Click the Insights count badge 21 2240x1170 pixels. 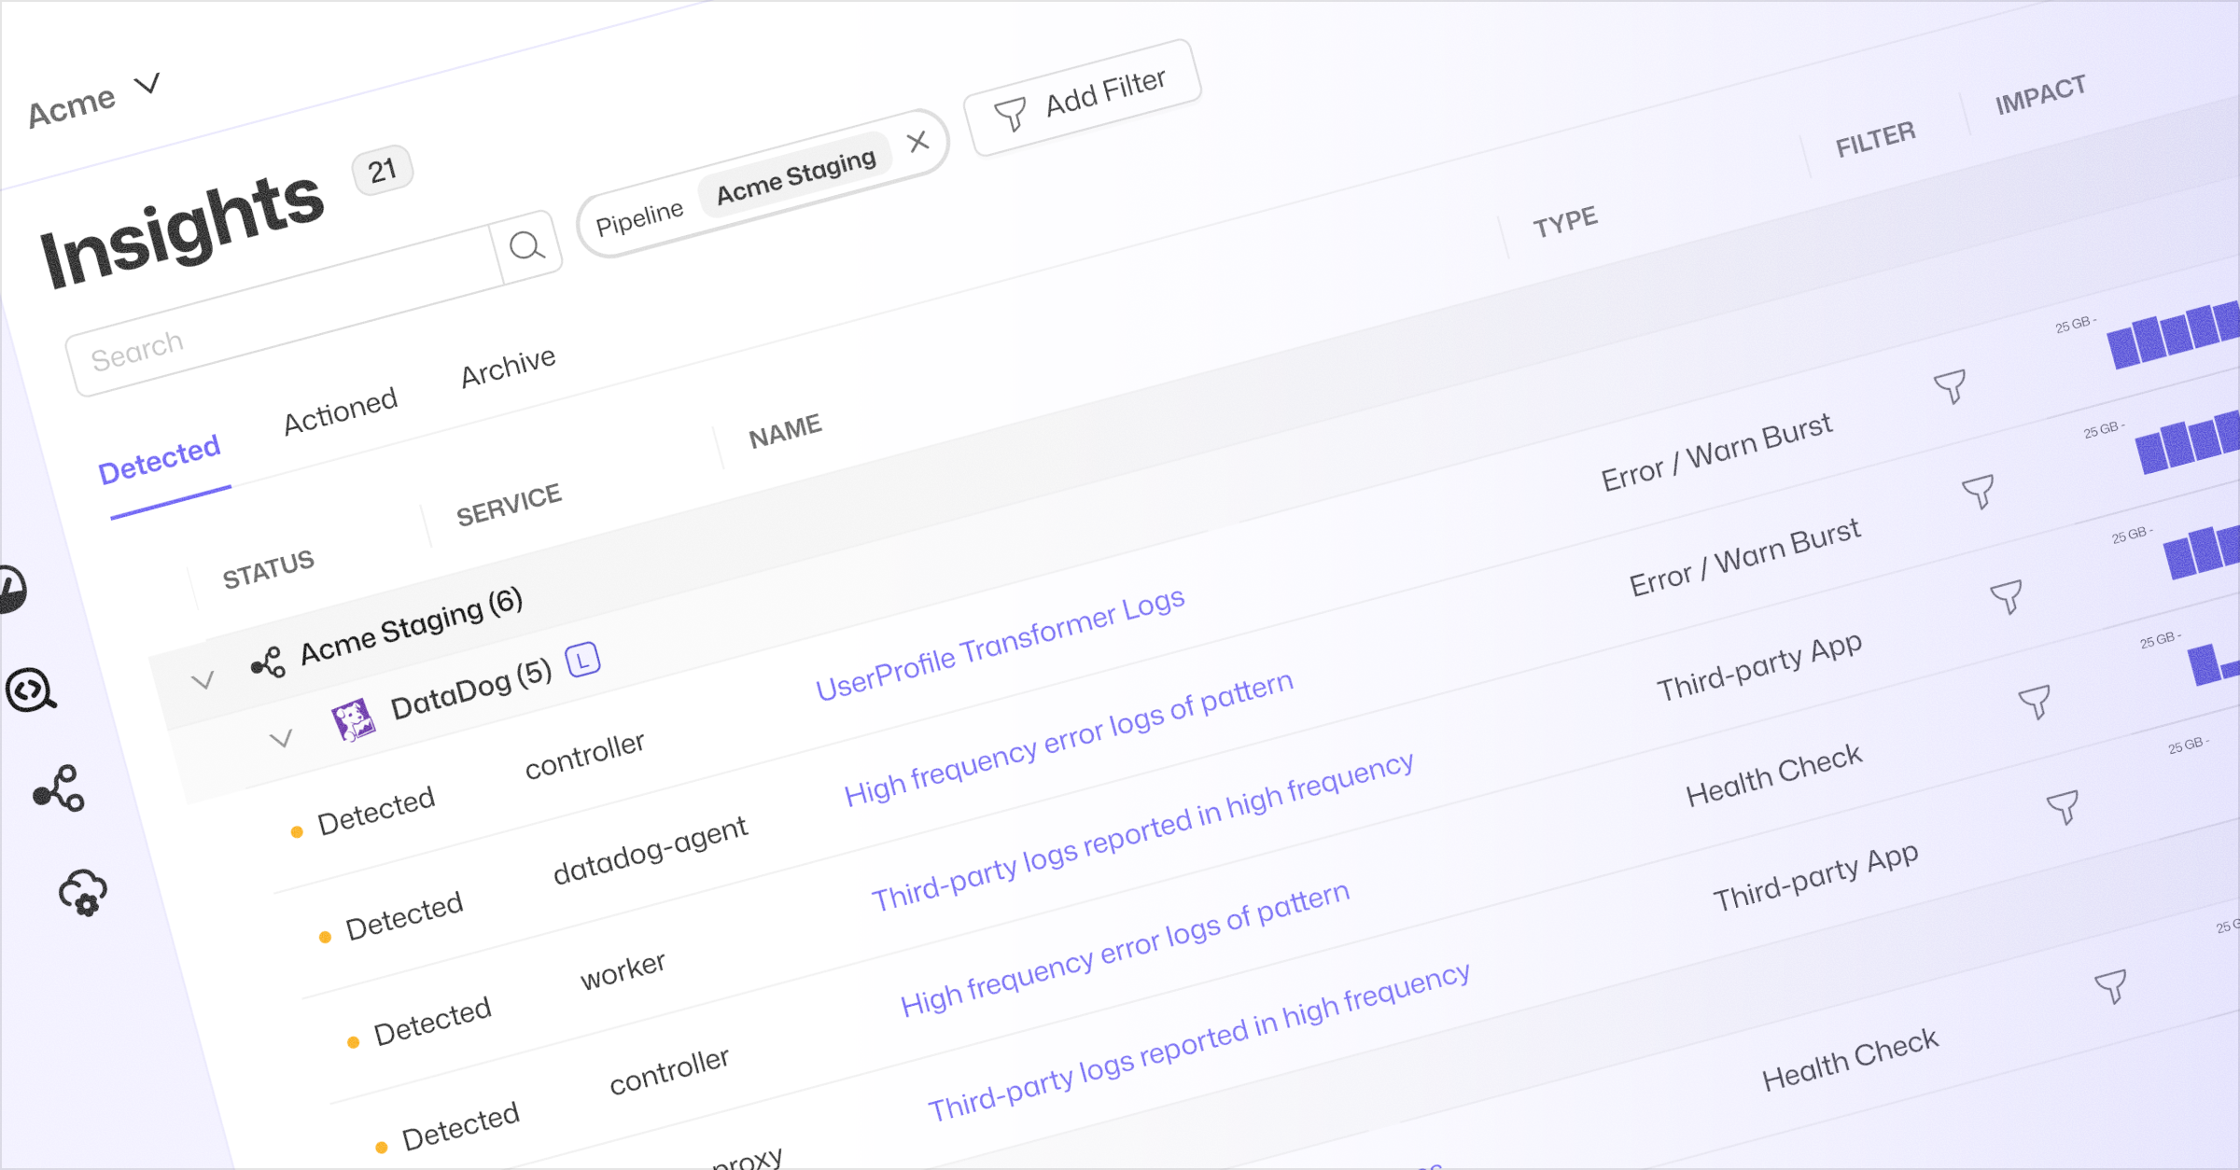coord(383,171)
